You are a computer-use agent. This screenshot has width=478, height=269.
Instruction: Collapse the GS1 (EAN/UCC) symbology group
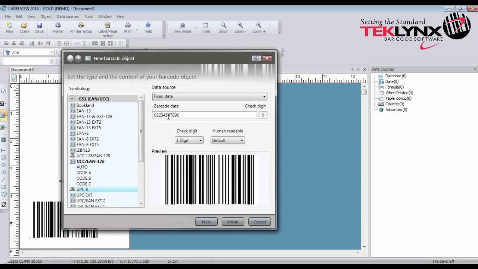point(72,99)
